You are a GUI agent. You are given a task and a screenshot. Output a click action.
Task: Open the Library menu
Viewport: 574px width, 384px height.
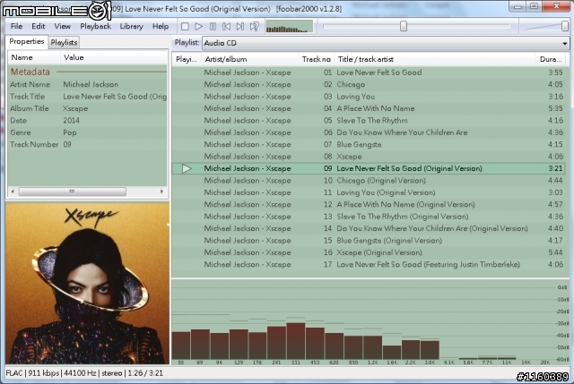[x=132, y=26]
